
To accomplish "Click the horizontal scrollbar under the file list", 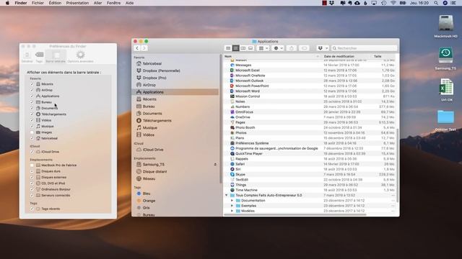I will 295,214.
